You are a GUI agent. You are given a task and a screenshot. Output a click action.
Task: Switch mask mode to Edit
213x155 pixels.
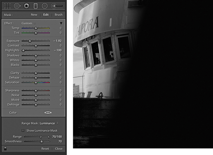click(46, 15)
